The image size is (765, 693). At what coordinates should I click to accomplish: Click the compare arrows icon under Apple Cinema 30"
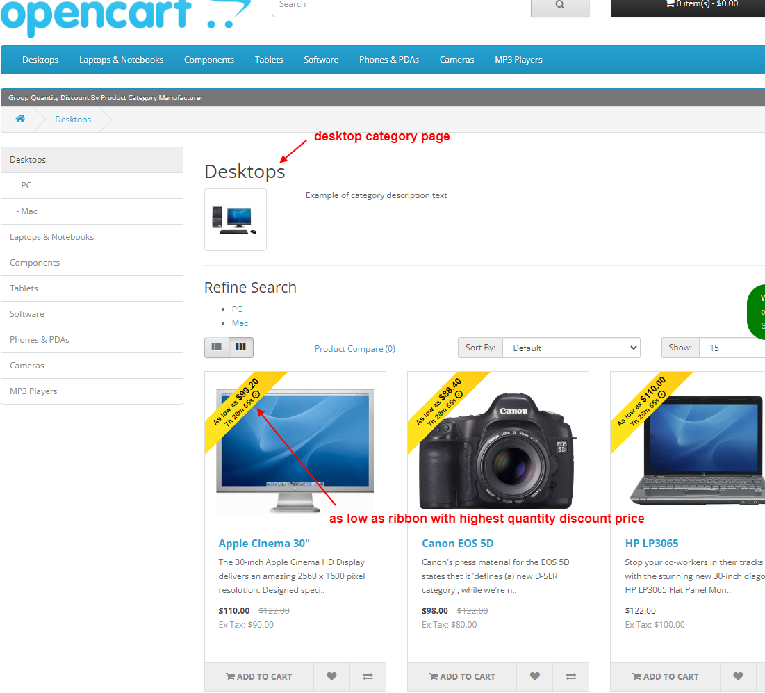(x=368, y=676)
